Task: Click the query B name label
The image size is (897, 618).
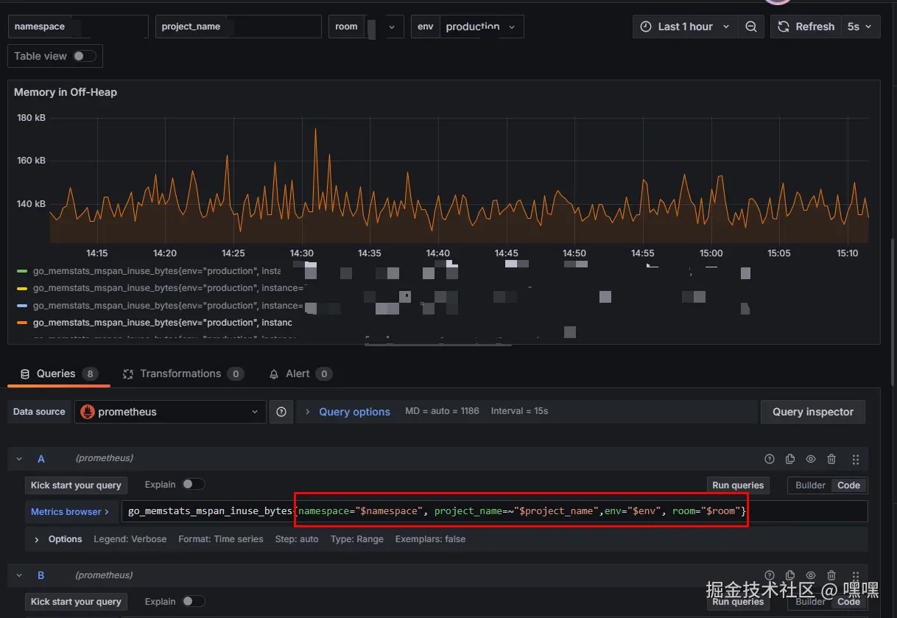Action: (41, 575)
